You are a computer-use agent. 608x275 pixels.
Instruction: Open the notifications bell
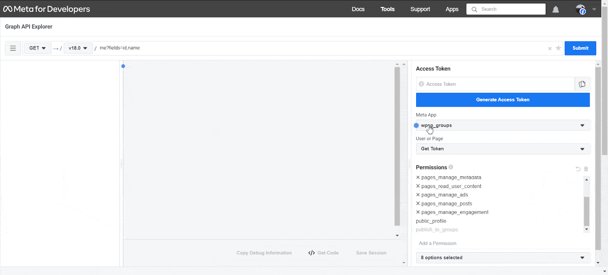(556, 9)
